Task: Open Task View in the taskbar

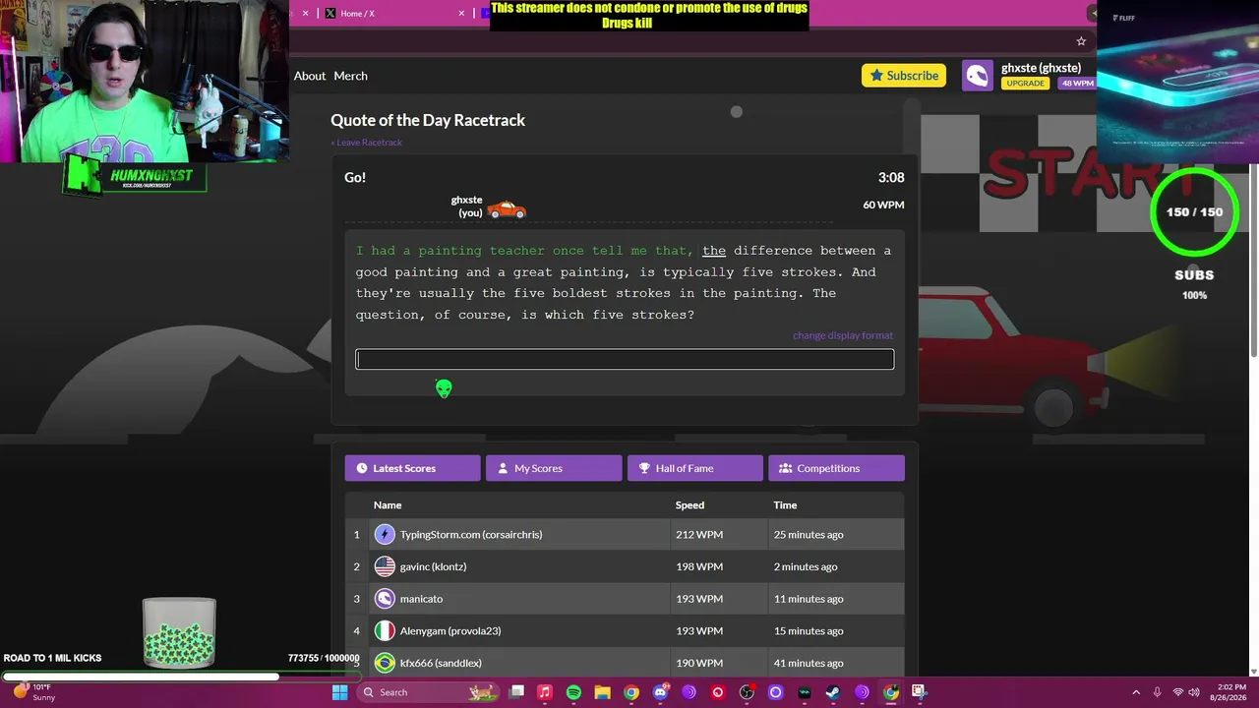Action: [516, 692]
